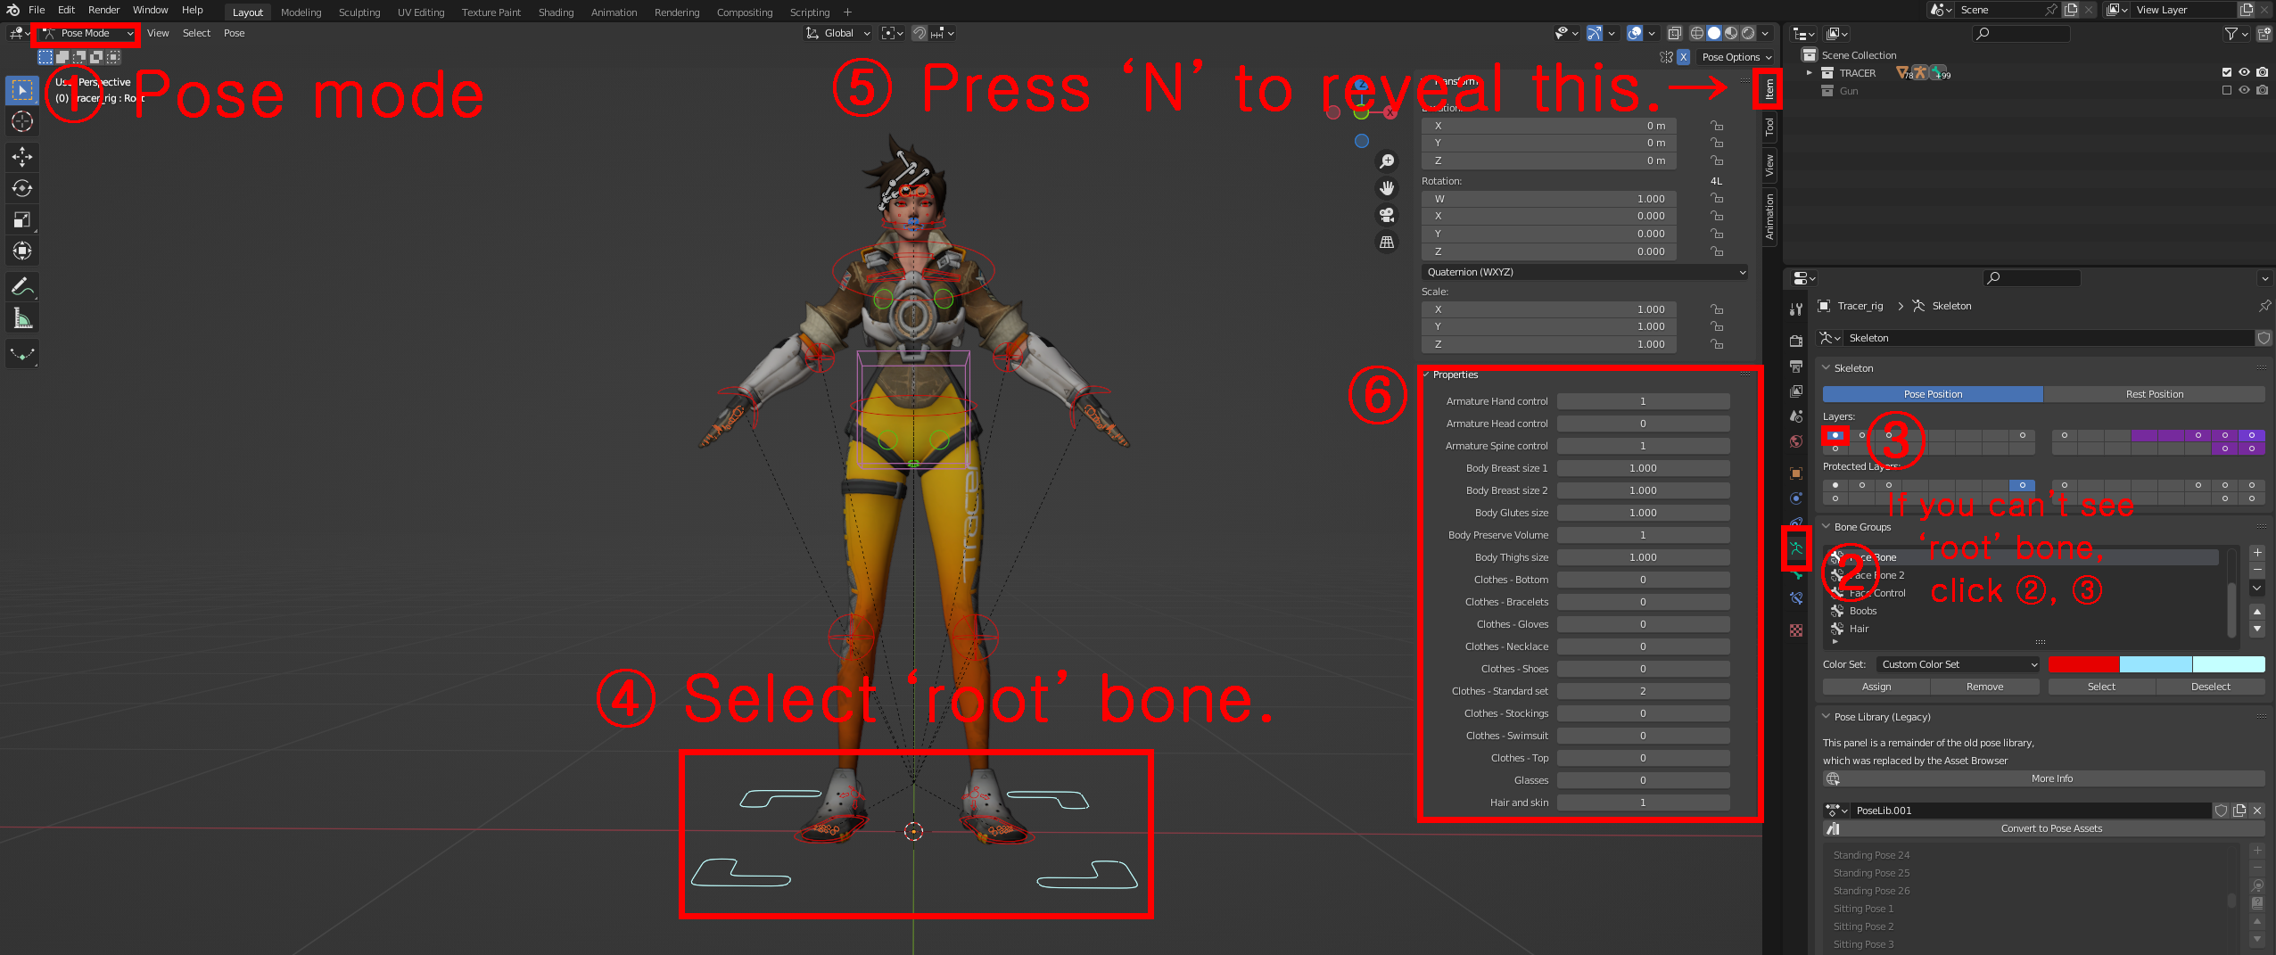This screenshot has width=2276, height=955.
Task: Hide TRACER collection with eye icon
Action: (x=2244, y=73)
